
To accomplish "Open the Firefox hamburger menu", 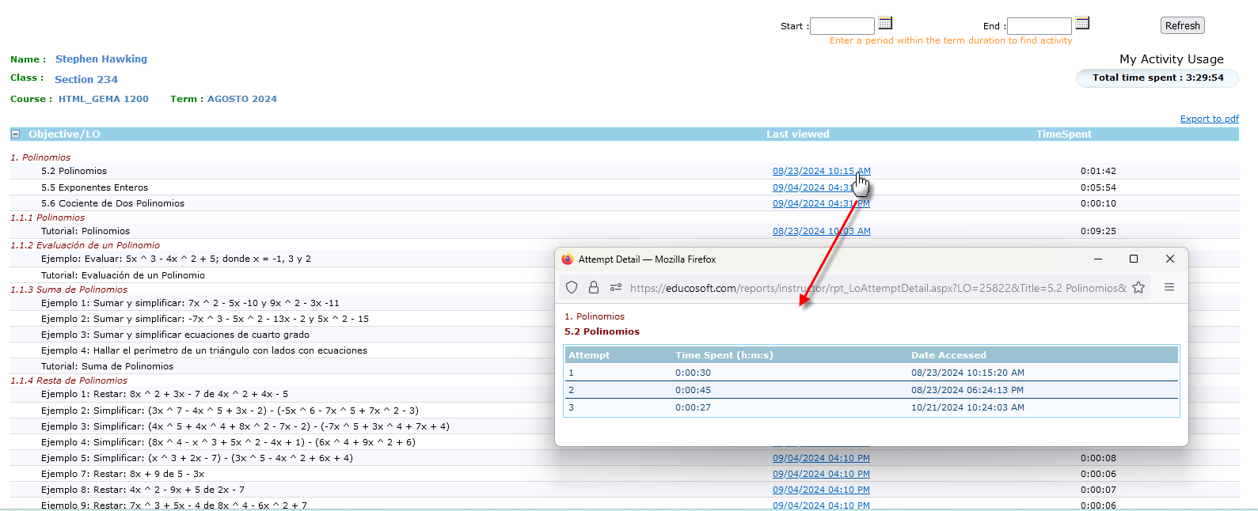I will pyautogui.click(x=1169, y=288).
